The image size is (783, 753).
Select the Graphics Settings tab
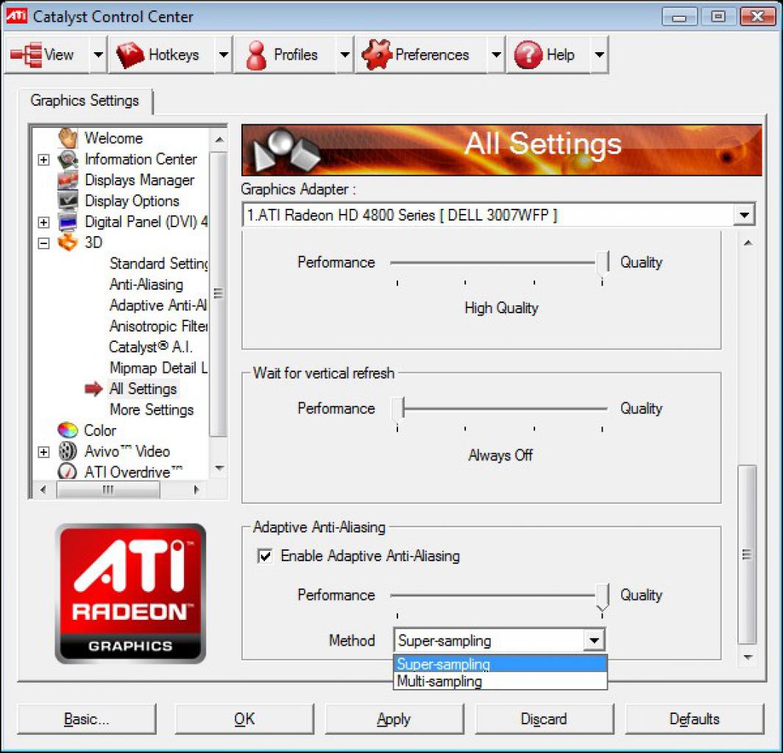85,100
